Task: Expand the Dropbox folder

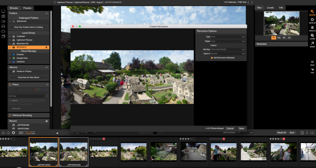Action: click(x=10, y=55)
